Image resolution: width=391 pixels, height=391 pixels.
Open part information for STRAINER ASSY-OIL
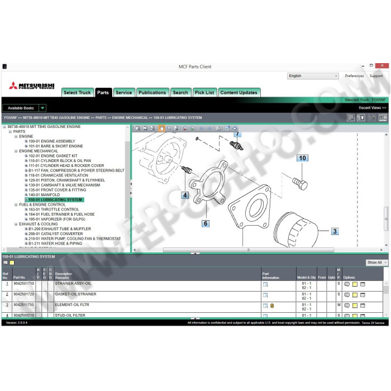pos(265,284)
